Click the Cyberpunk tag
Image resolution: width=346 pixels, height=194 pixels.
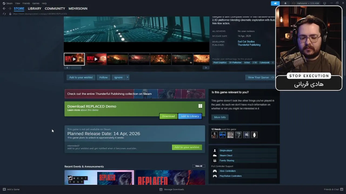[x=264, y=63]
